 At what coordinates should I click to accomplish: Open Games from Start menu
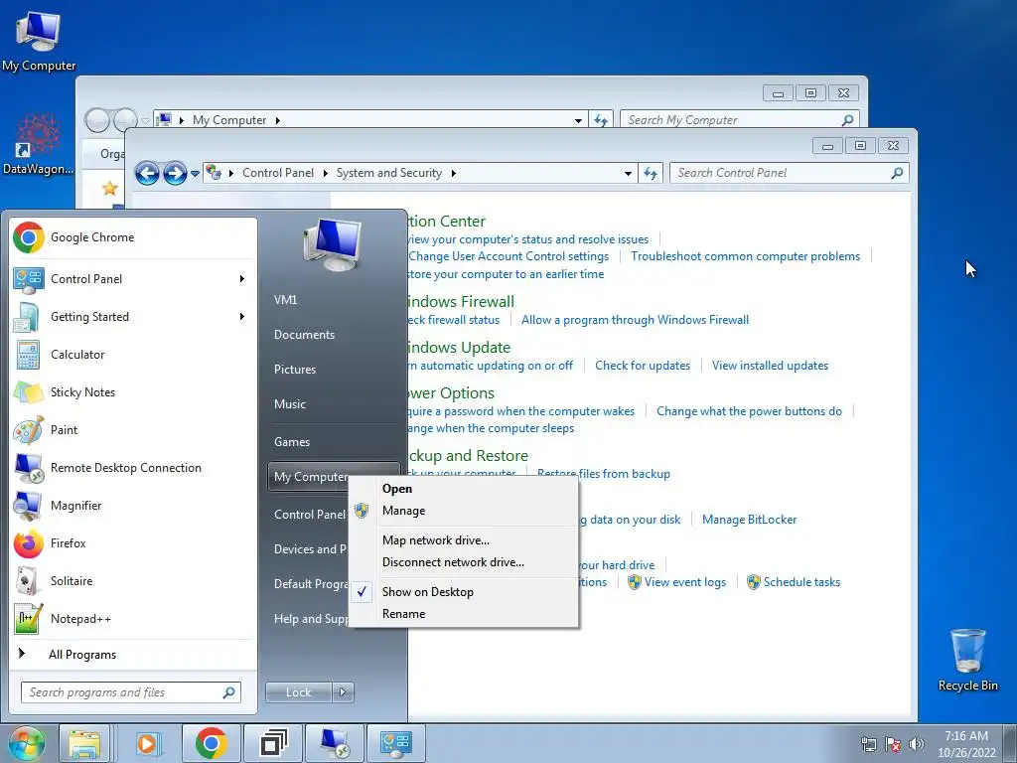coord(292,442)
